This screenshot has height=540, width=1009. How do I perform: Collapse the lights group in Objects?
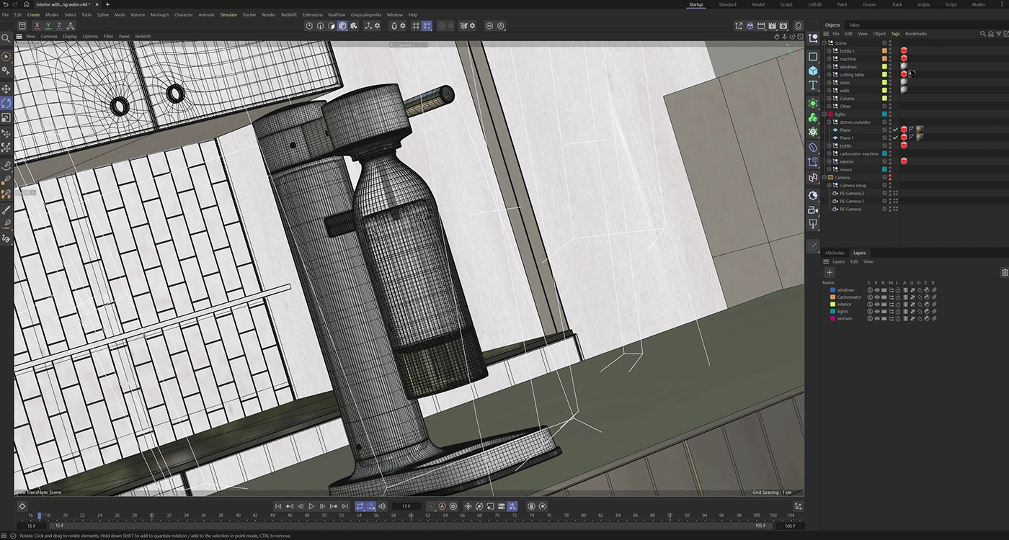click(x=824, y=114)
